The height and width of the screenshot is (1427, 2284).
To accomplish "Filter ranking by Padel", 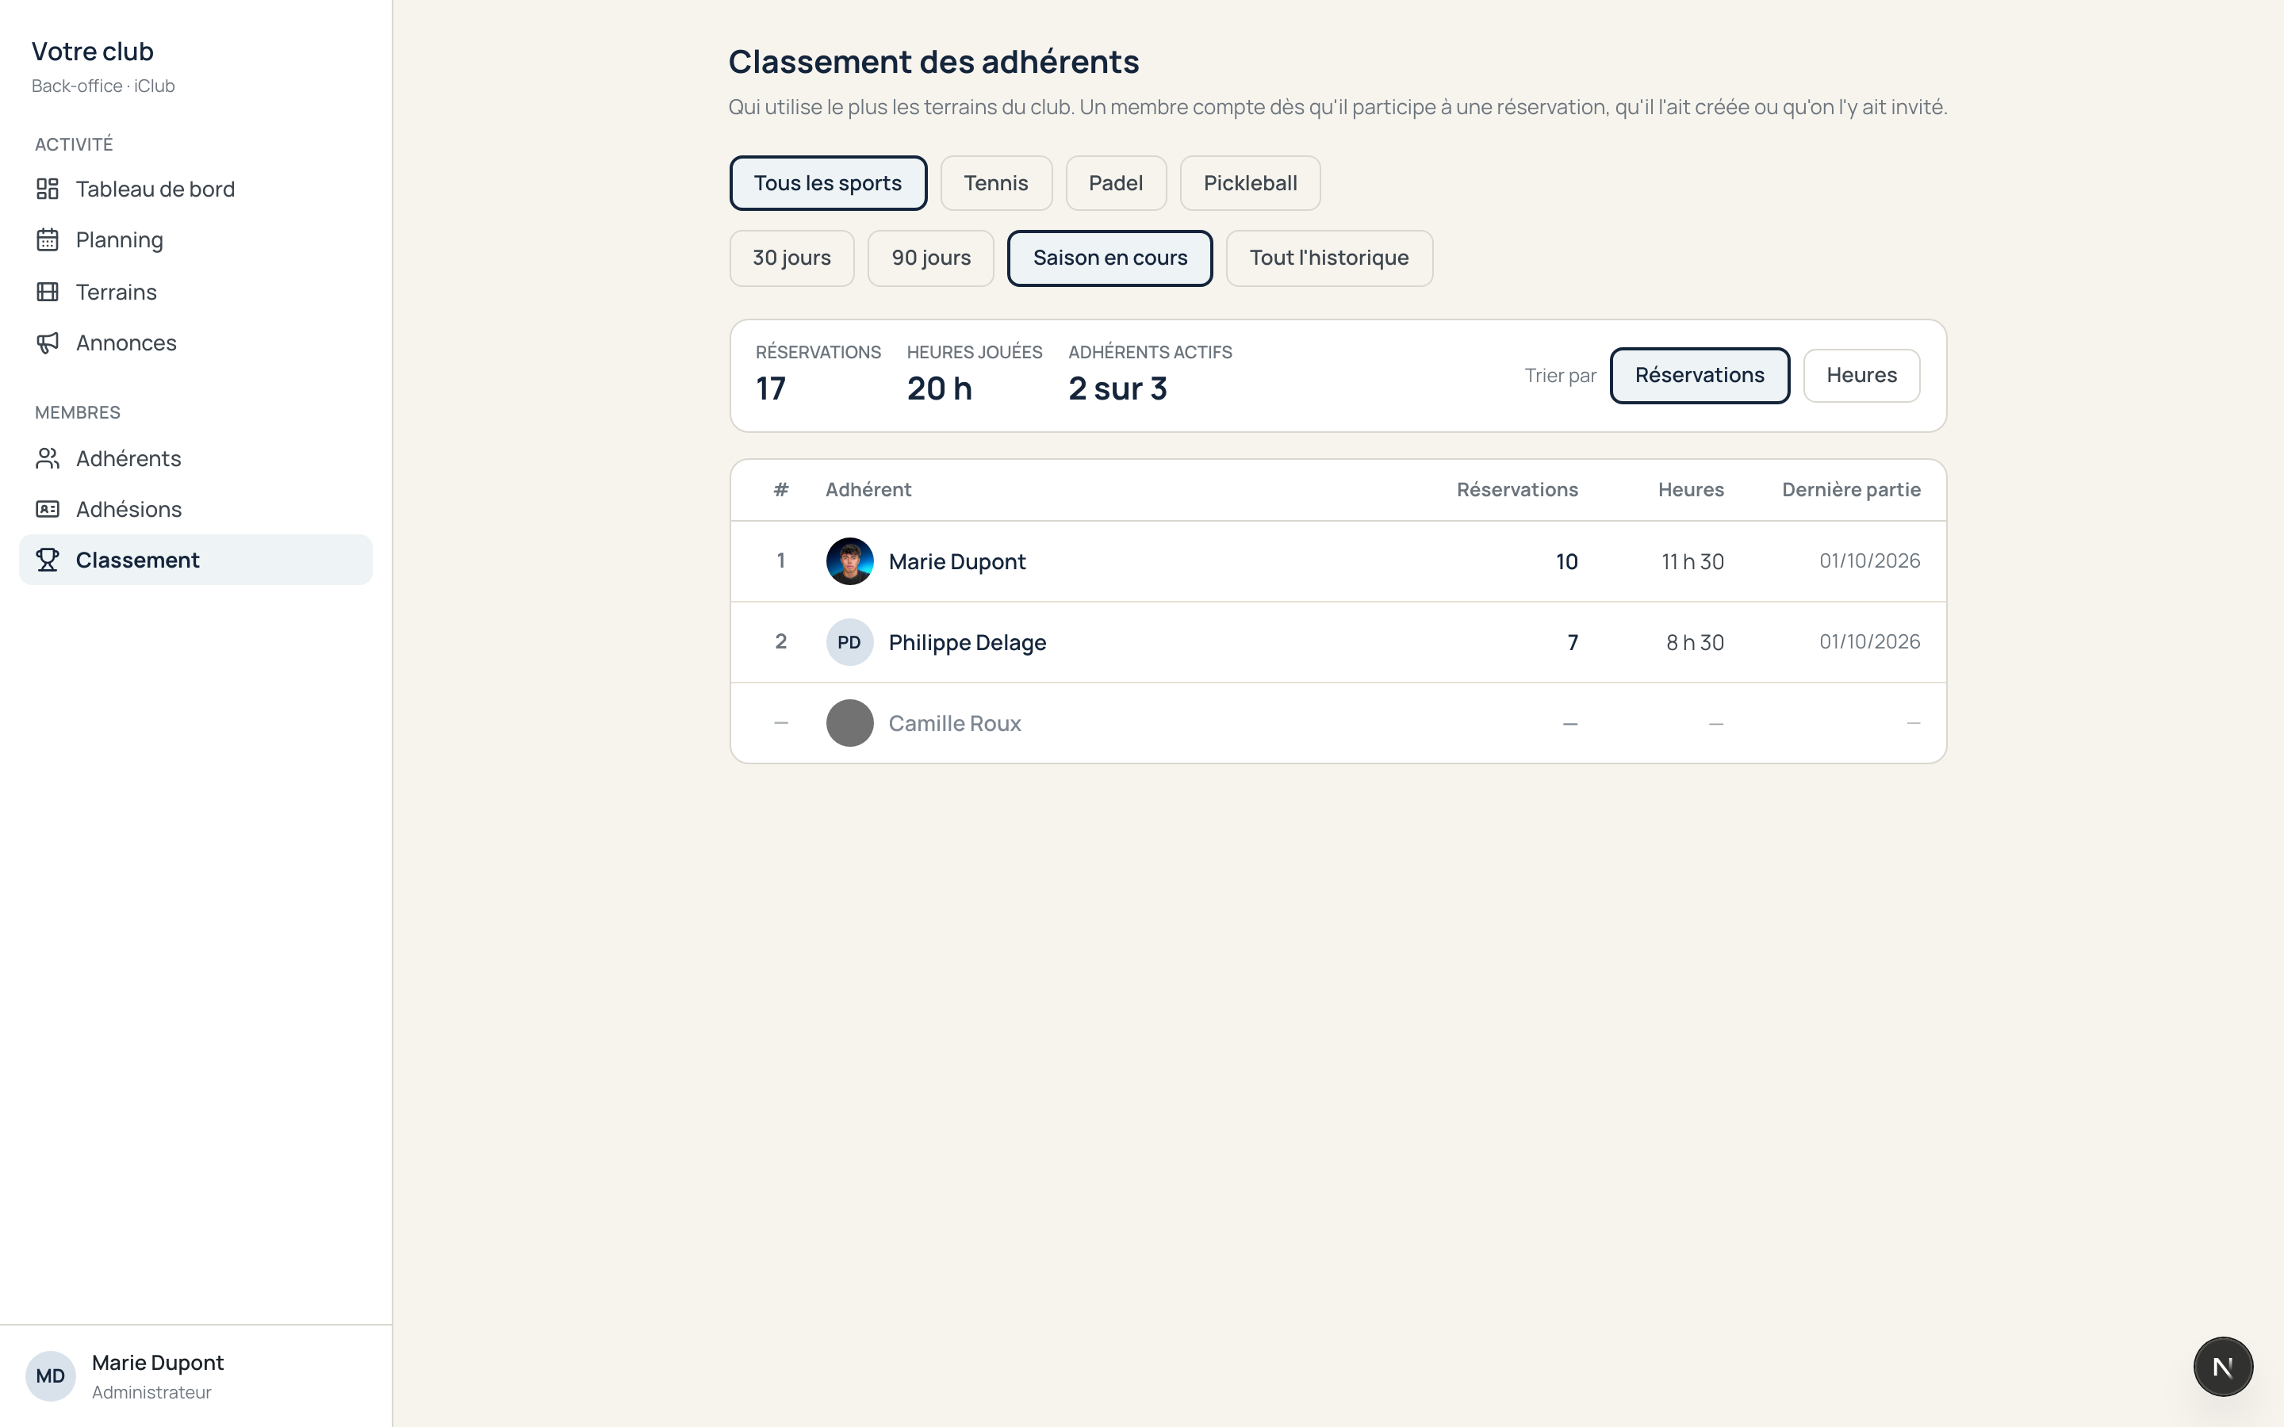I will point(1116,183).
